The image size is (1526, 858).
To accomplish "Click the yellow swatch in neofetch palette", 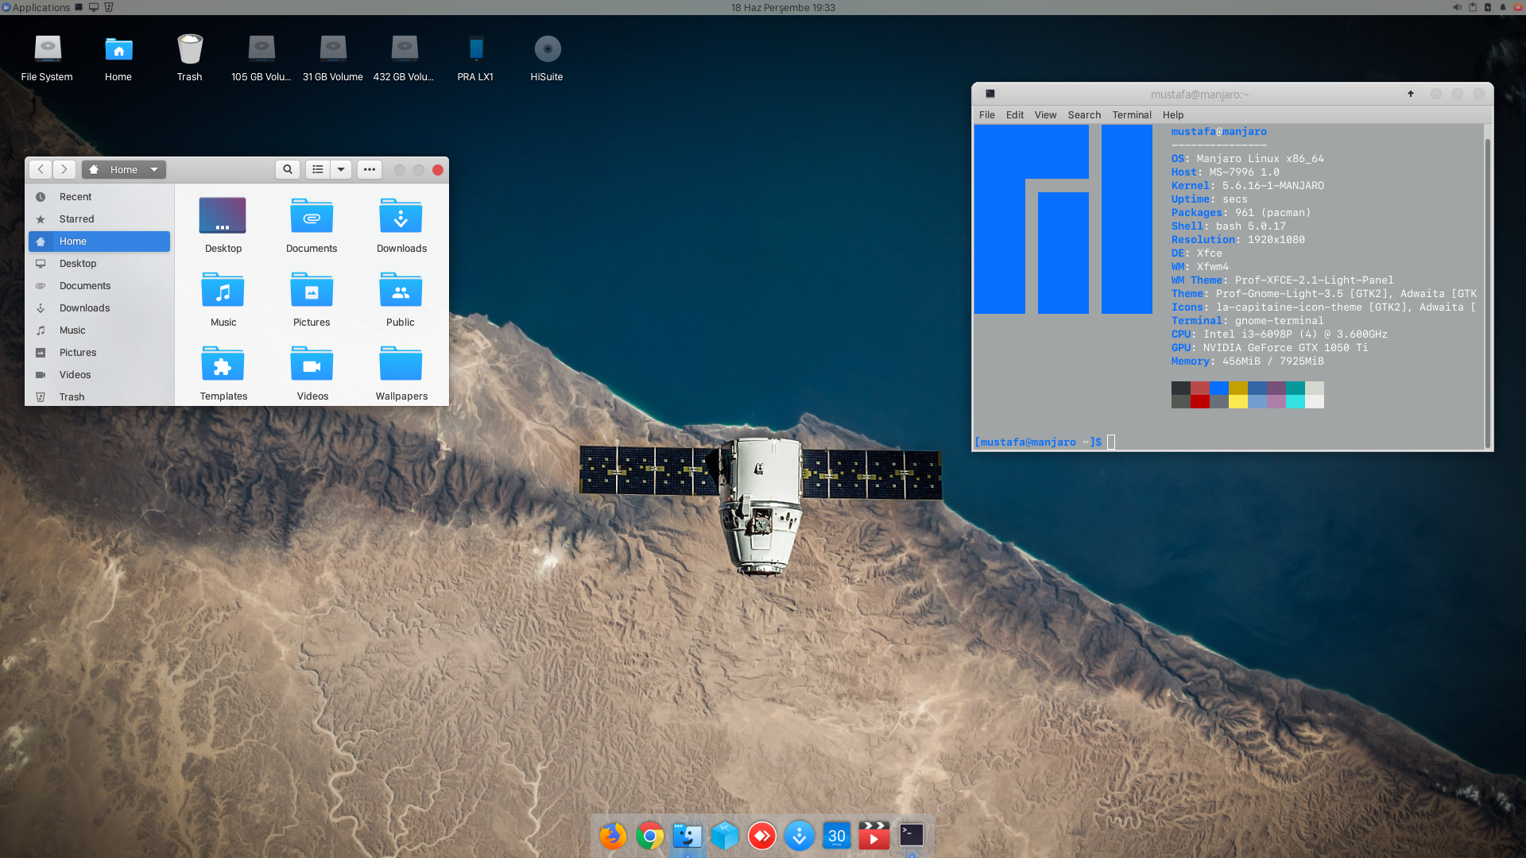I will click(x=1237, y=401).
